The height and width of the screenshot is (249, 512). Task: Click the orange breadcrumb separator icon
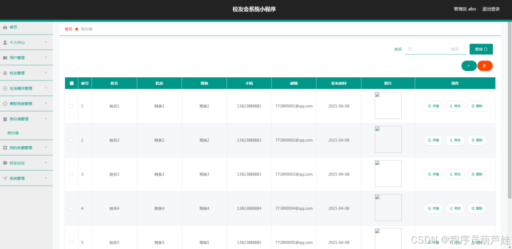(x=77, y=29)
